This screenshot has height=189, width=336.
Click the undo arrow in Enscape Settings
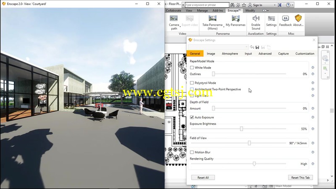(252, 47)
